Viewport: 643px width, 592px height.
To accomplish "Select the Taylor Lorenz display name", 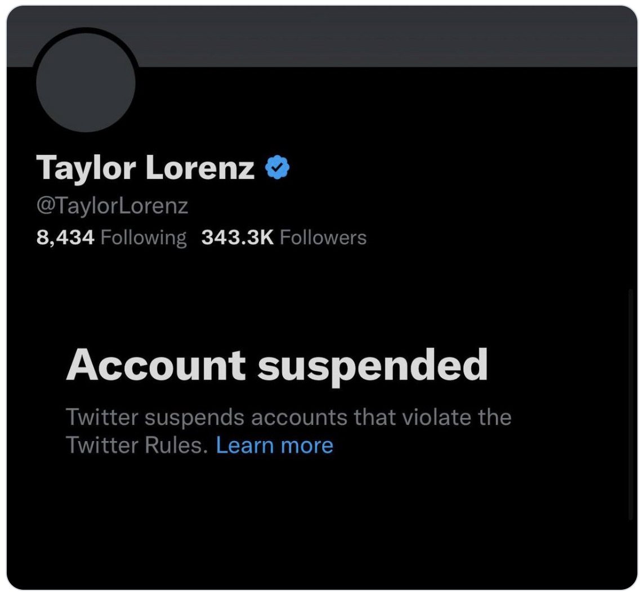I will (x=145, y=168).
